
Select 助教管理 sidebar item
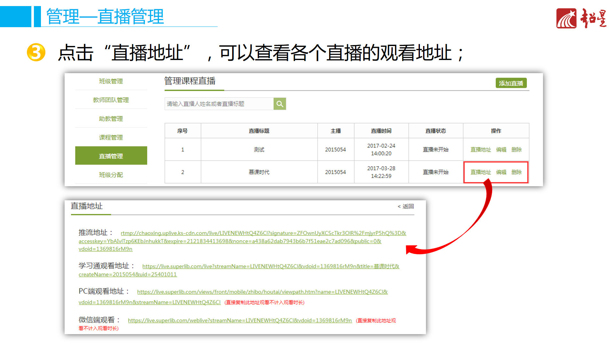pyautogui.click(x=111, y=119)
